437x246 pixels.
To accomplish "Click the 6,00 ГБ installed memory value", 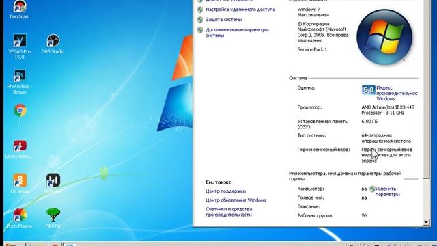I will [369, 122].
